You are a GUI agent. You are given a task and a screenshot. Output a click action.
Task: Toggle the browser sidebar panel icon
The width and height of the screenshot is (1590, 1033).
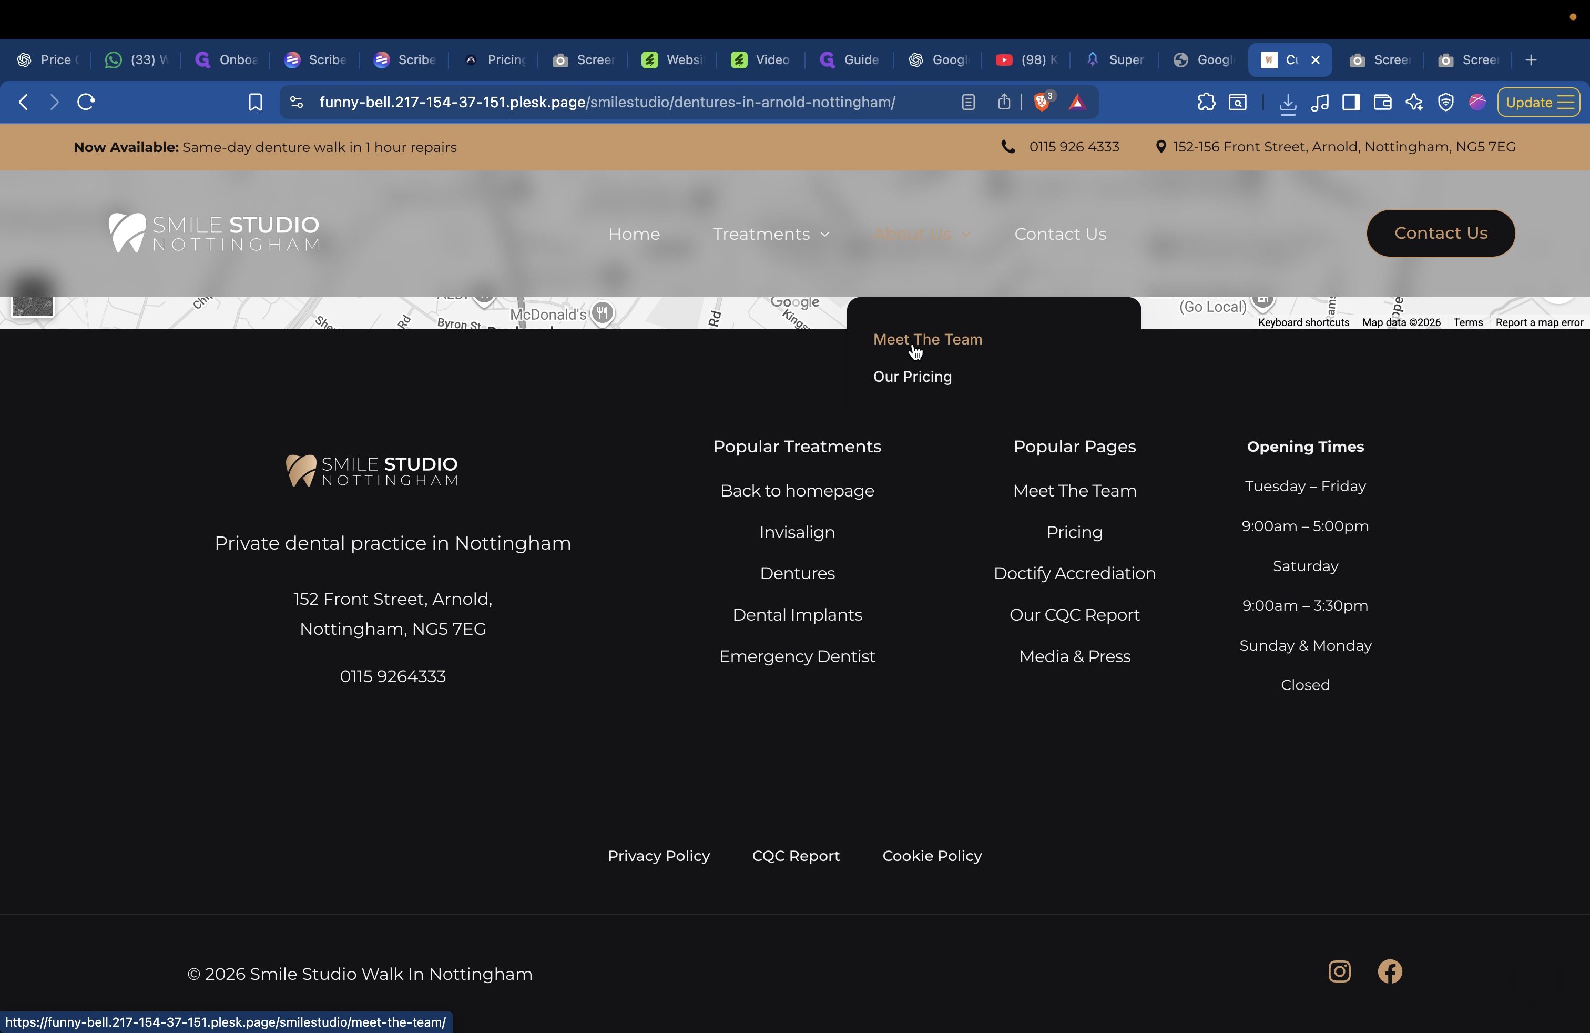(x=1351, y=102)
